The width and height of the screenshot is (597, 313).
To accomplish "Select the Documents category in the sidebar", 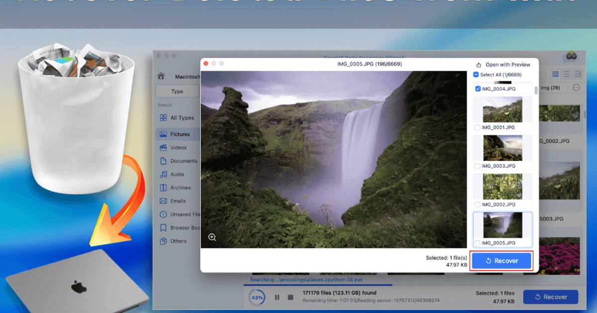I will 184,161.
